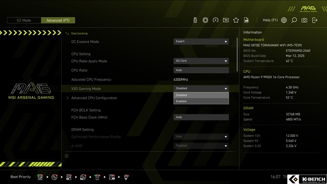The image size is (327, 184).
Task: Select the green-marked USB key boot device
Action: pos(97,177)
